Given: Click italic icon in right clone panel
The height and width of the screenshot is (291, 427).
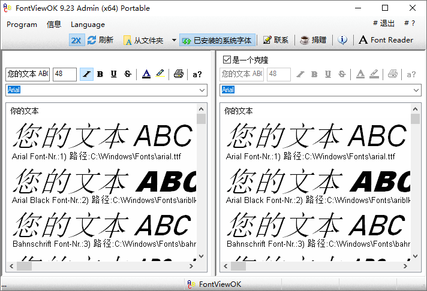Looking at the screenshot, I should (300, 74).
